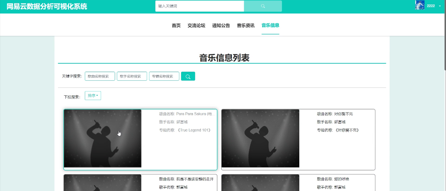
Task: Click the teal keyword search magnifier button
Action: tap(188, 76)
